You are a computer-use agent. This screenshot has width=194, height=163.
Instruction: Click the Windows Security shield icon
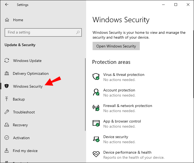pos(7,86)
